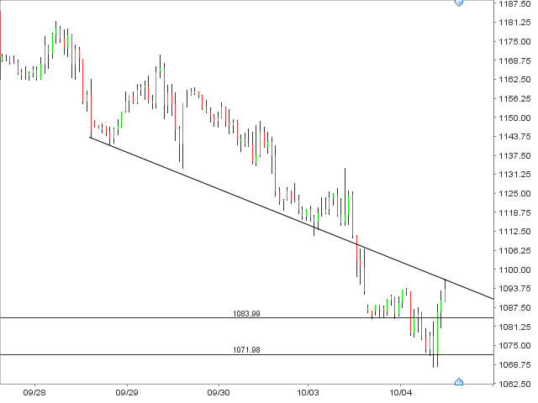Click the 1118.75 price axis label

514,212
